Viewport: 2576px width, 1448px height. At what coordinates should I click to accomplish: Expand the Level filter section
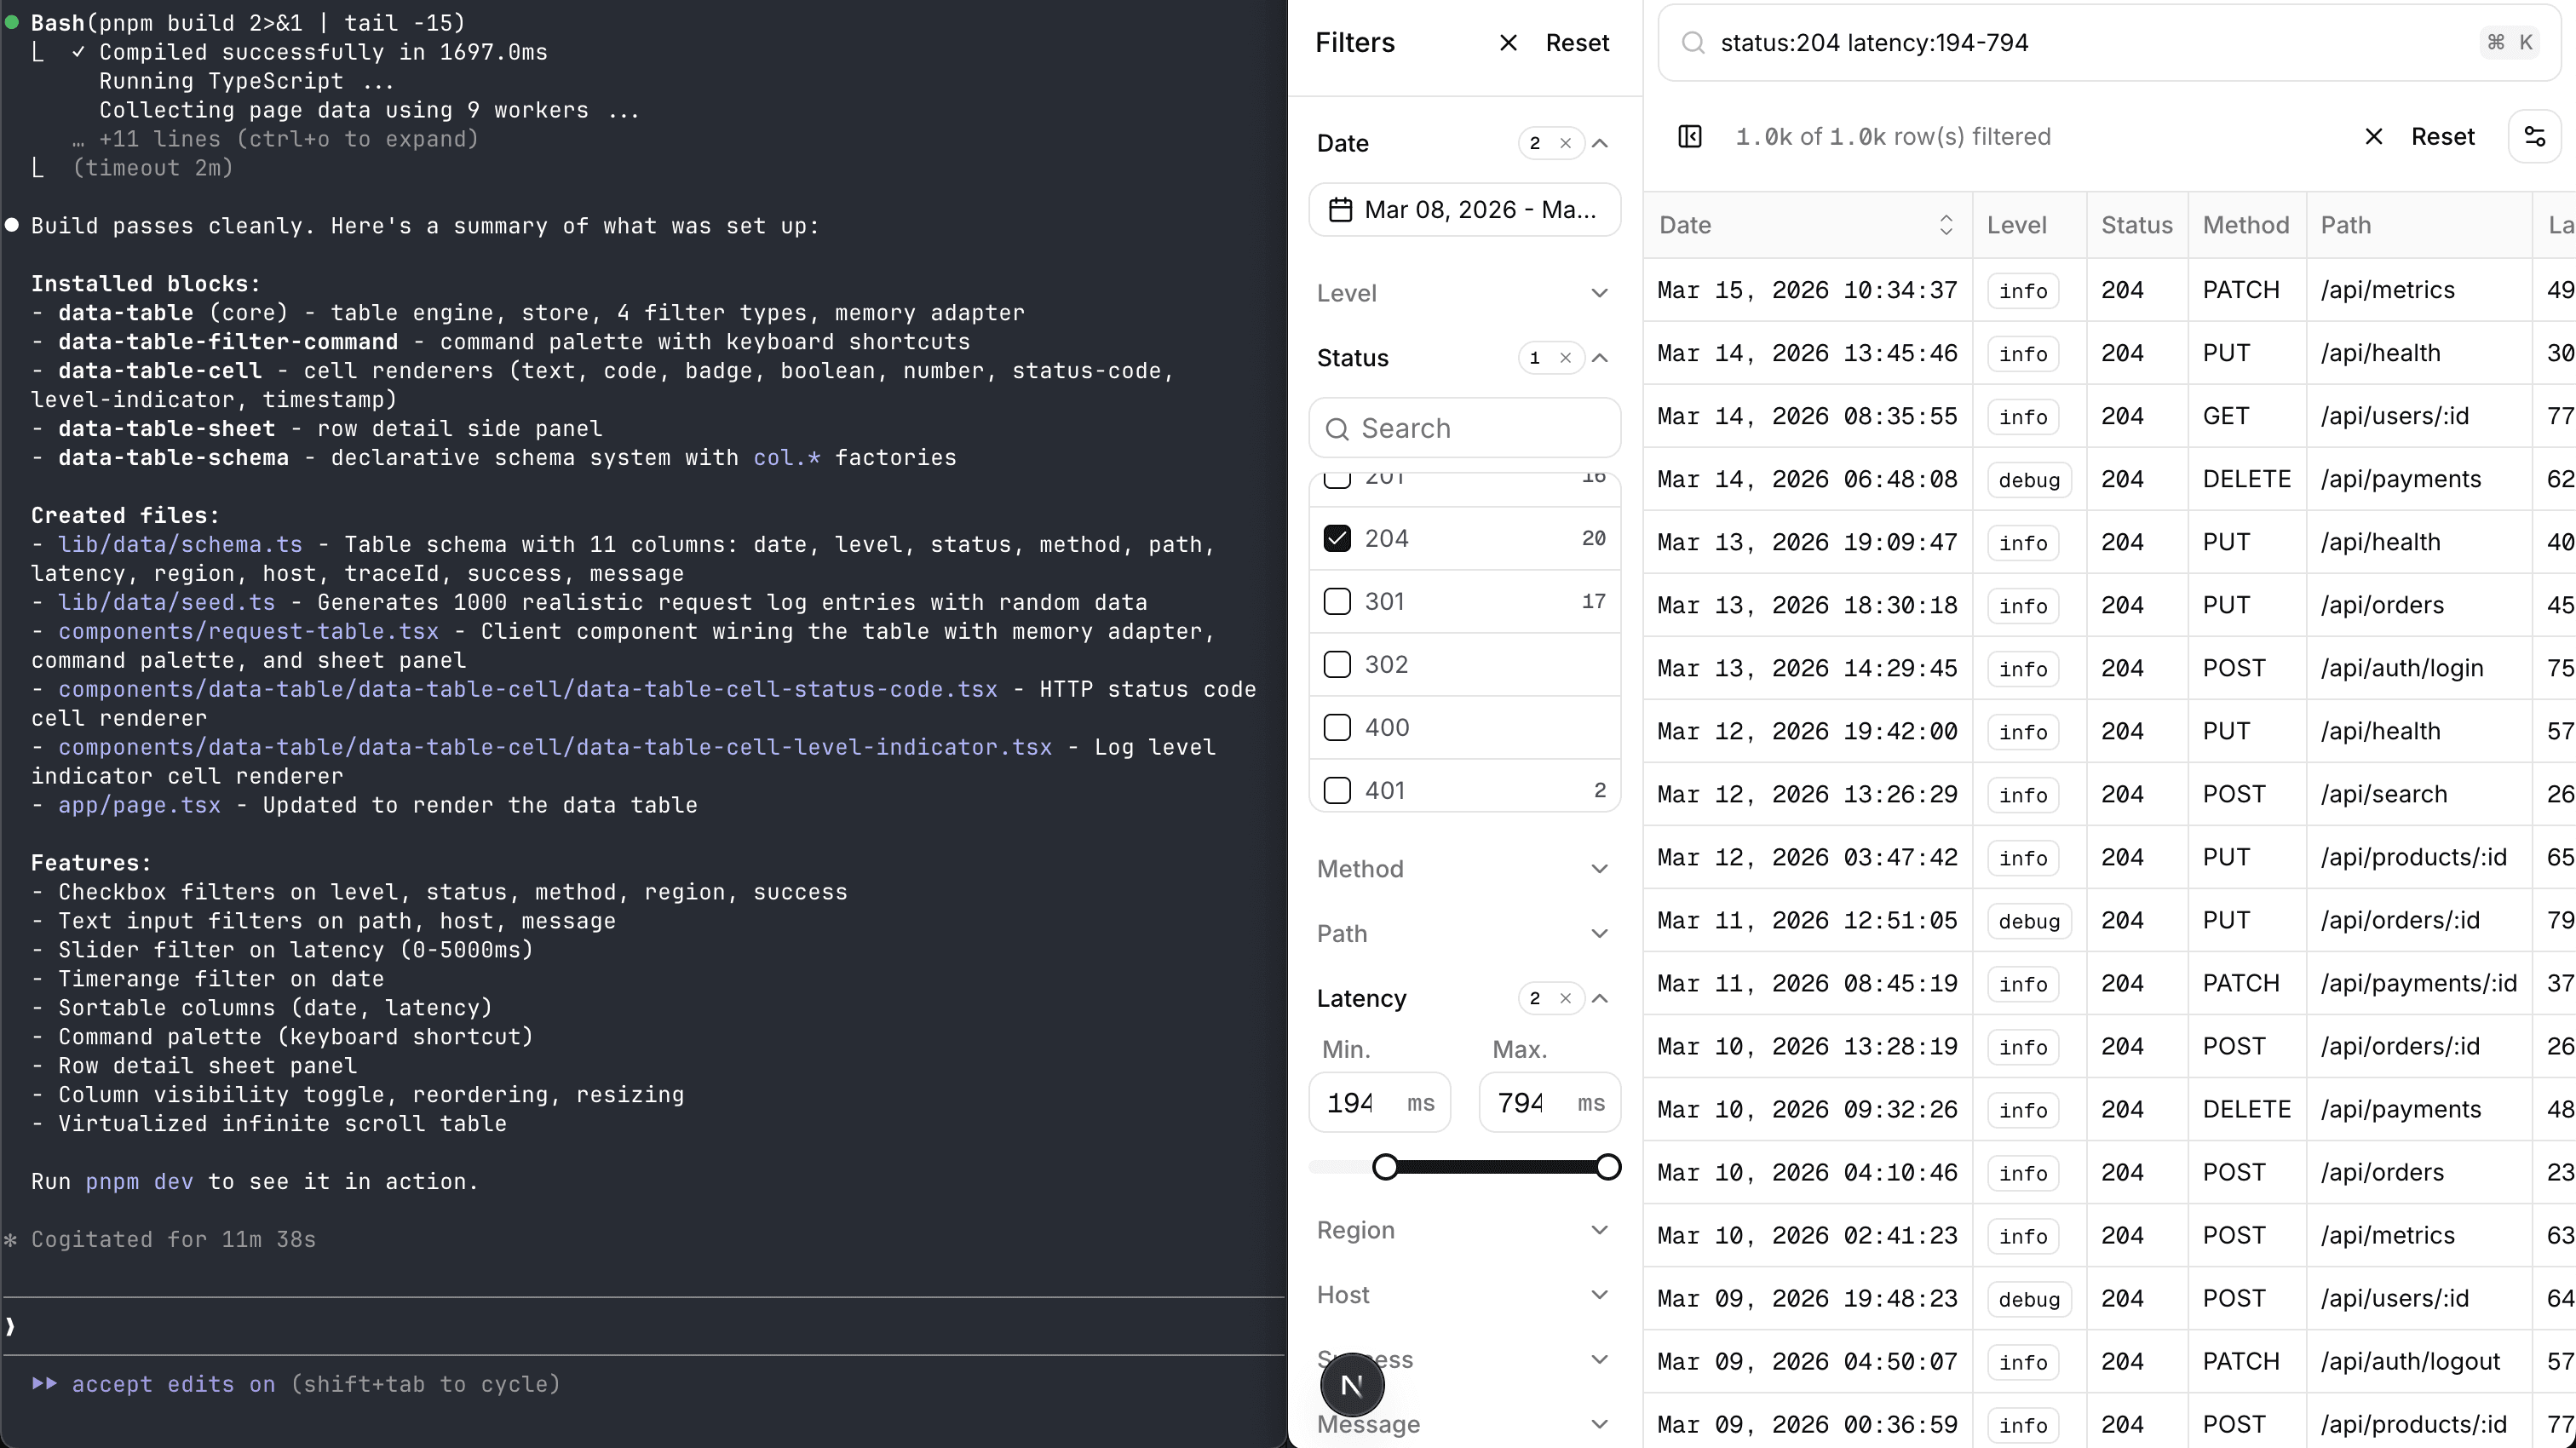(1599, 292)
